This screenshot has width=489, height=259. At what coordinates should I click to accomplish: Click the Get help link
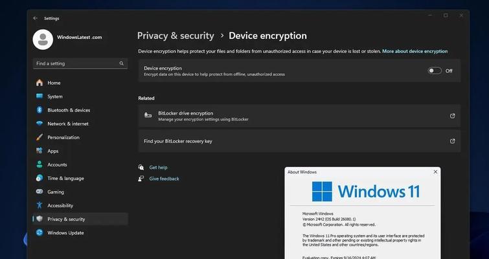tap(158, 167)
